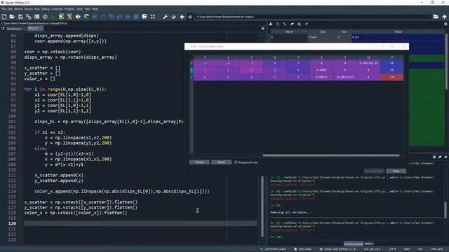Image resolution: width=449 pixels, height=252 pixels.
Task: Toggle Background color checkbox in array editor
Action: click(x=236, y=162)
